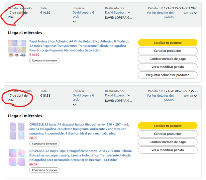Open Ver los detalles del pedido for first order
206x180 pixels.
(160, 15)
